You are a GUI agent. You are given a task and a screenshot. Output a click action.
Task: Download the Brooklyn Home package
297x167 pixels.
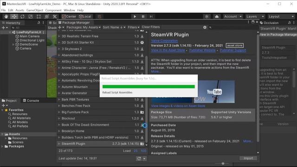click(142, 131)
